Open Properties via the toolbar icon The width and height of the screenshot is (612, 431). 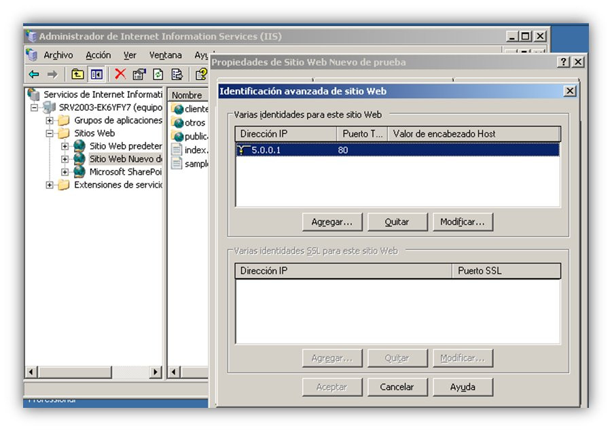[139, 74]
